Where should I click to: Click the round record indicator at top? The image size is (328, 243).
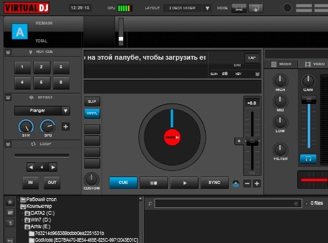coord(287,8)
